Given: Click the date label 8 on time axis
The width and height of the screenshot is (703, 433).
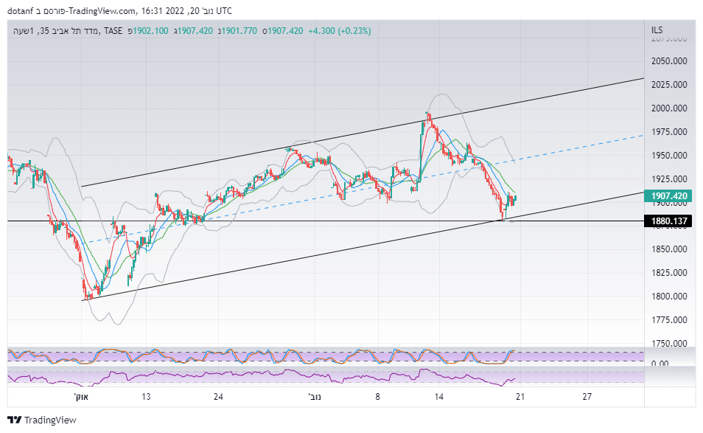Looking at the screenshot, I should (377, 397).
